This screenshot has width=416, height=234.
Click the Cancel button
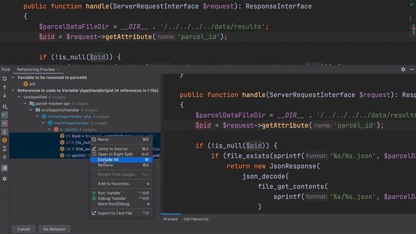click(23, 229)
